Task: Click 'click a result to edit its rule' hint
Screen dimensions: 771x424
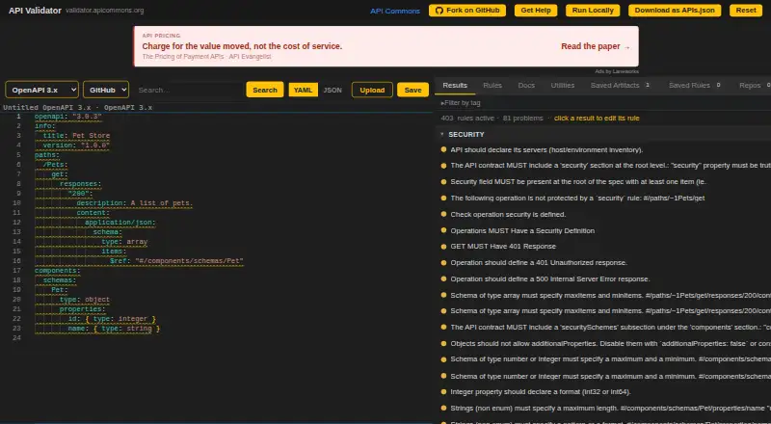Action: [597, 119]
